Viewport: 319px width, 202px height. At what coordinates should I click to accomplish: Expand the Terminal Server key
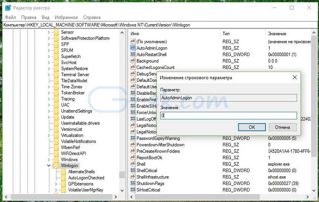[x=49, y=75]
